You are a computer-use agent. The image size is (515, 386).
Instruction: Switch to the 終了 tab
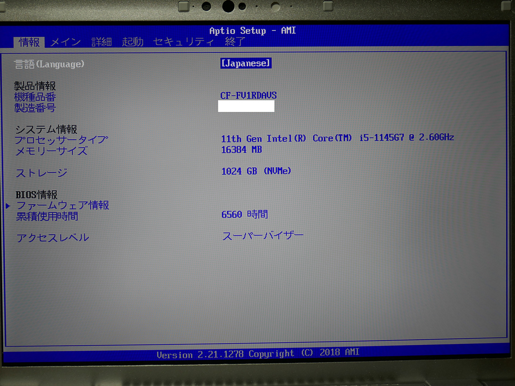point(235,42)
